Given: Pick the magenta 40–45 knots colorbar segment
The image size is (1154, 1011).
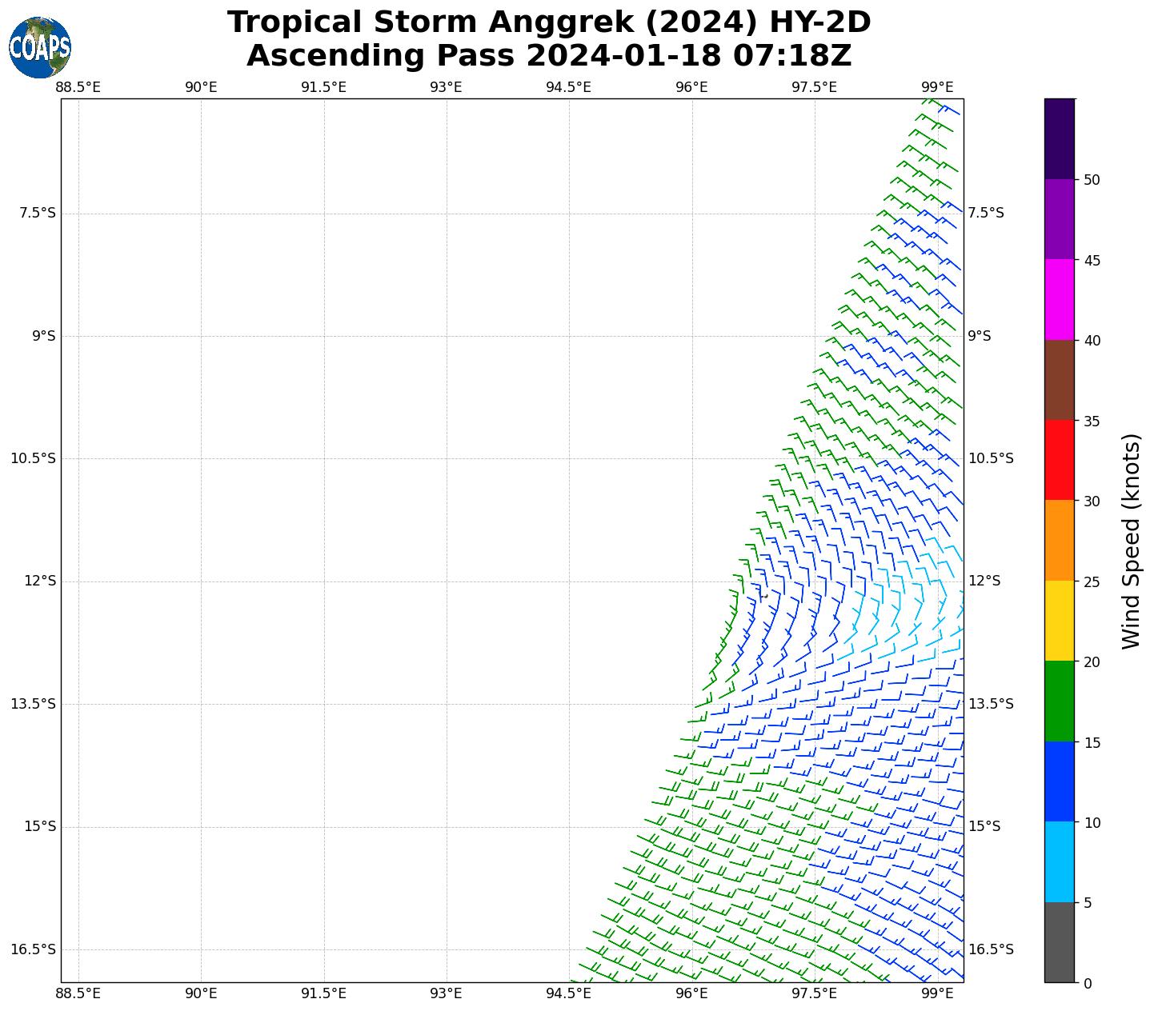Looking at the screenshot, I should pos(1059,299).
